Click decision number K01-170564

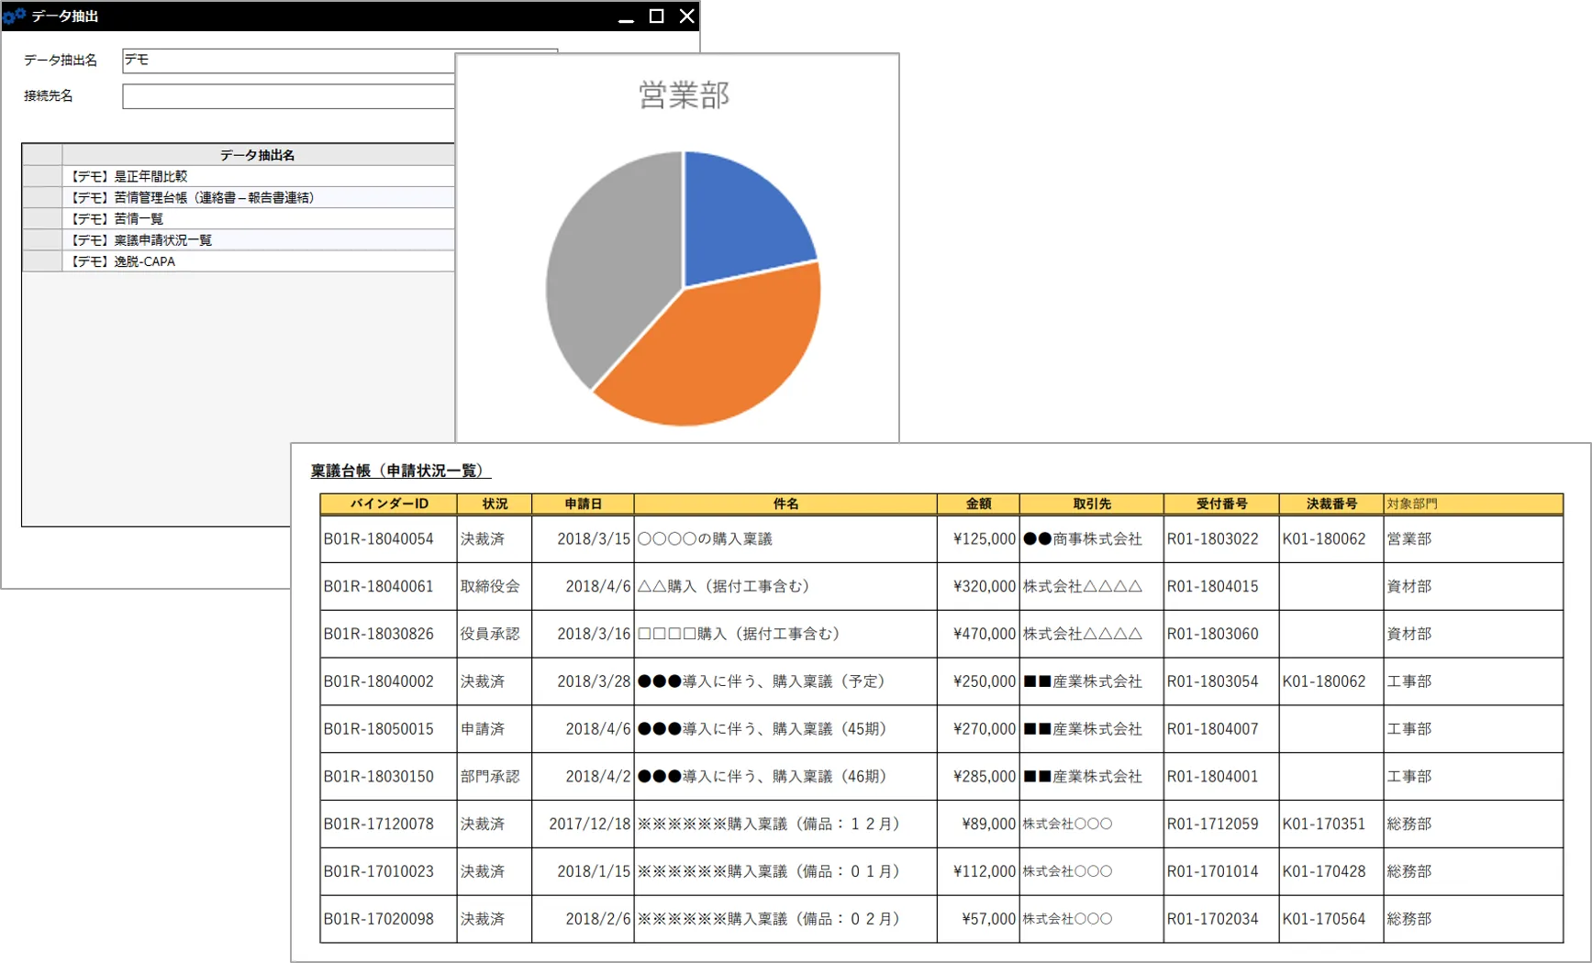[1331, 919]
